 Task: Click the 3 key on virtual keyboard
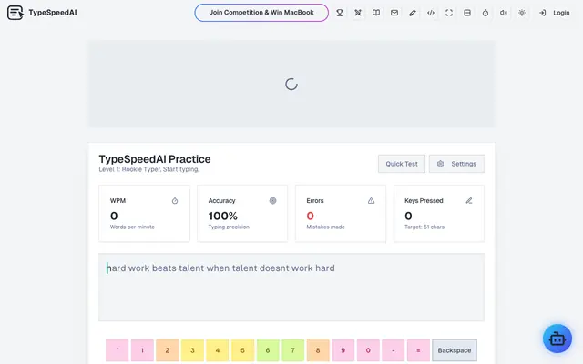click(x=192, y=350)
